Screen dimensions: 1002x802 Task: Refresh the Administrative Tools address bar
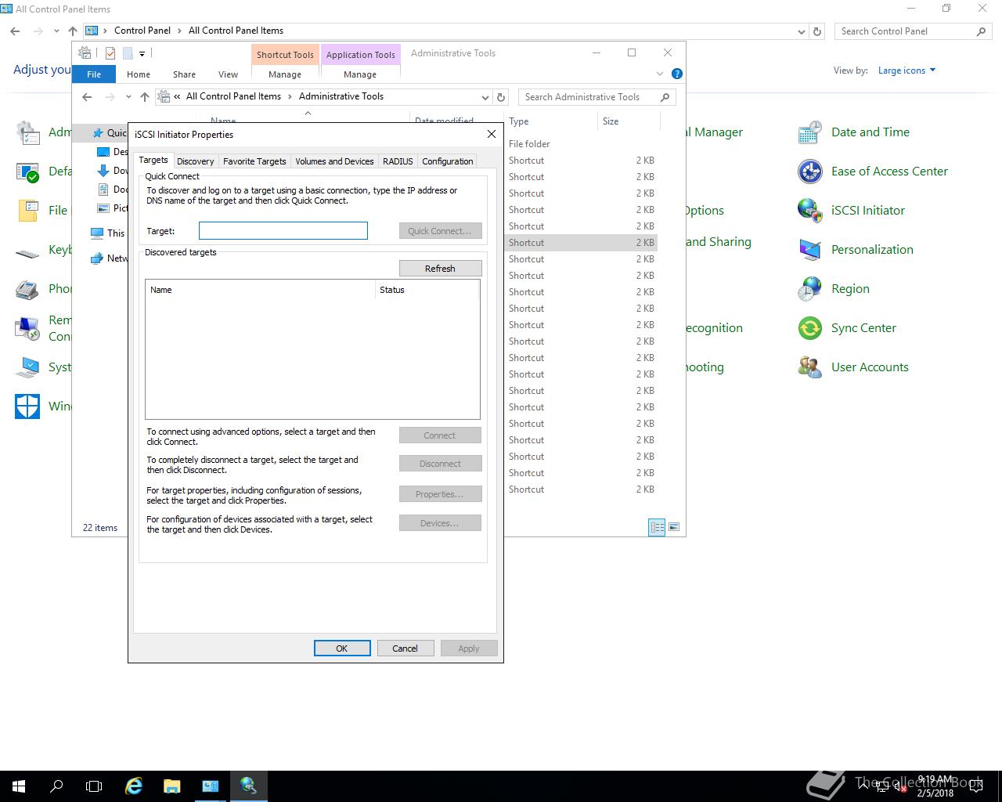point(502,97)
